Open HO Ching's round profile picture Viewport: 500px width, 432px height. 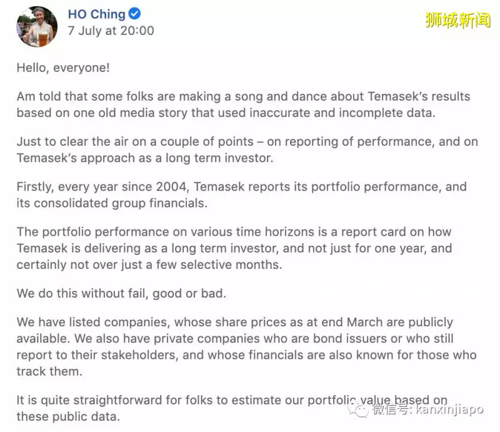pos(37,26)
